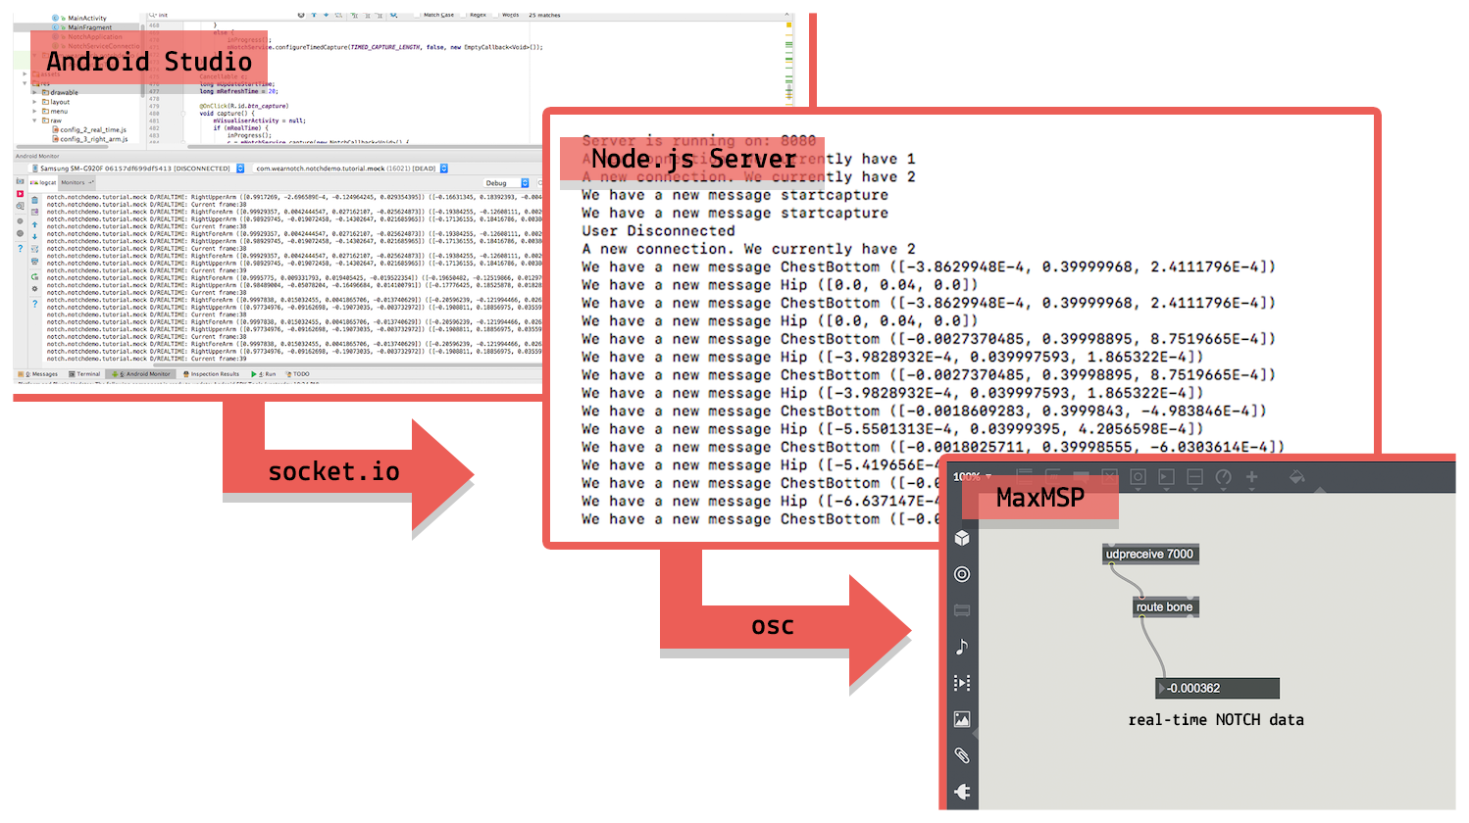Click the red screen record icon
Image resolution: width=1469 pixels, height=823 pixels.
(x=20, y=194)
